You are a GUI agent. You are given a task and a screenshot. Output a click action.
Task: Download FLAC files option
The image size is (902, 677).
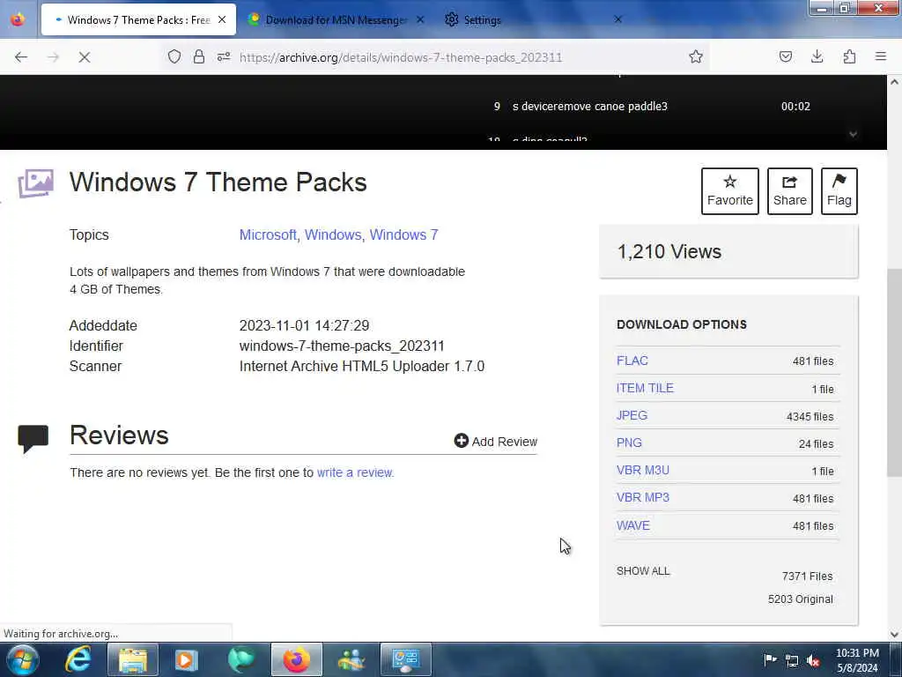[x=632, y=361]
